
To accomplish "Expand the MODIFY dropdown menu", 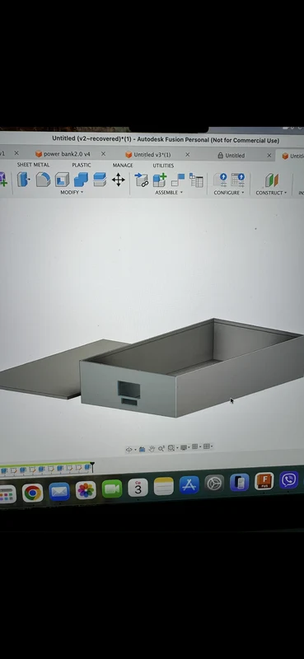I will pos(72,192).
